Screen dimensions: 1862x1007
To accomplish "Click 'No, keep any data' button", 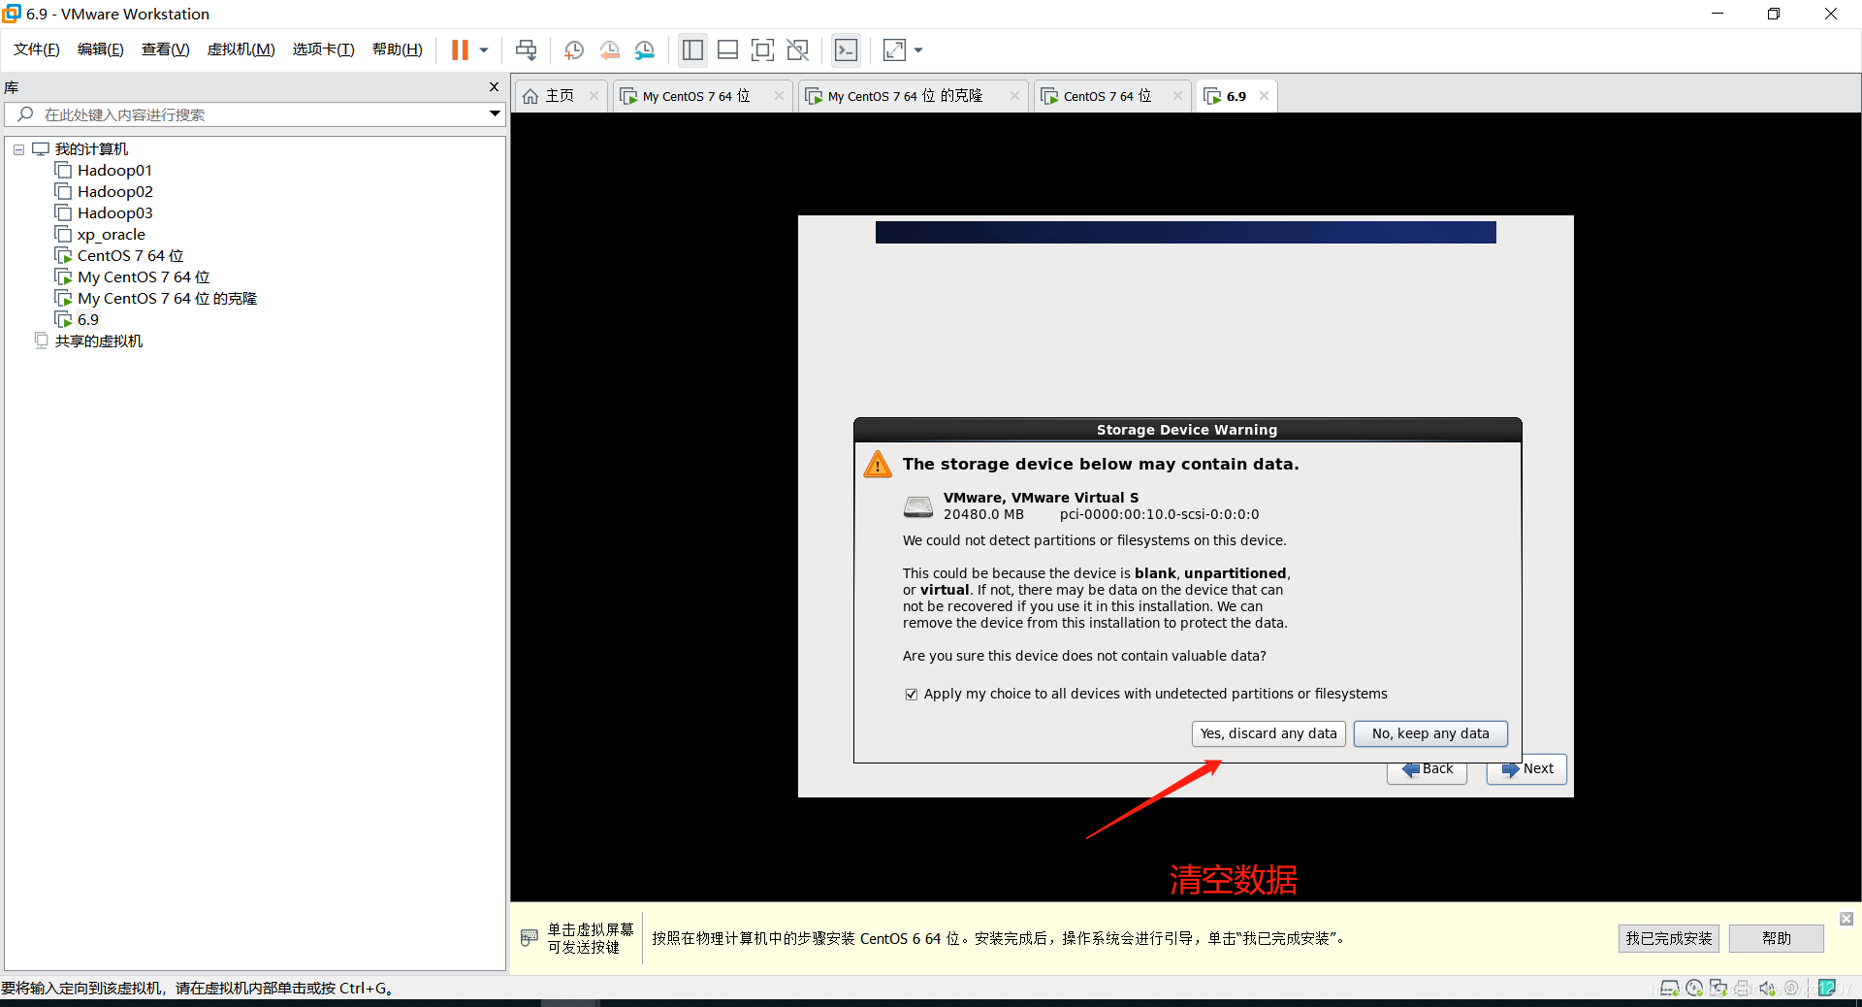I will pos(1430,733).
